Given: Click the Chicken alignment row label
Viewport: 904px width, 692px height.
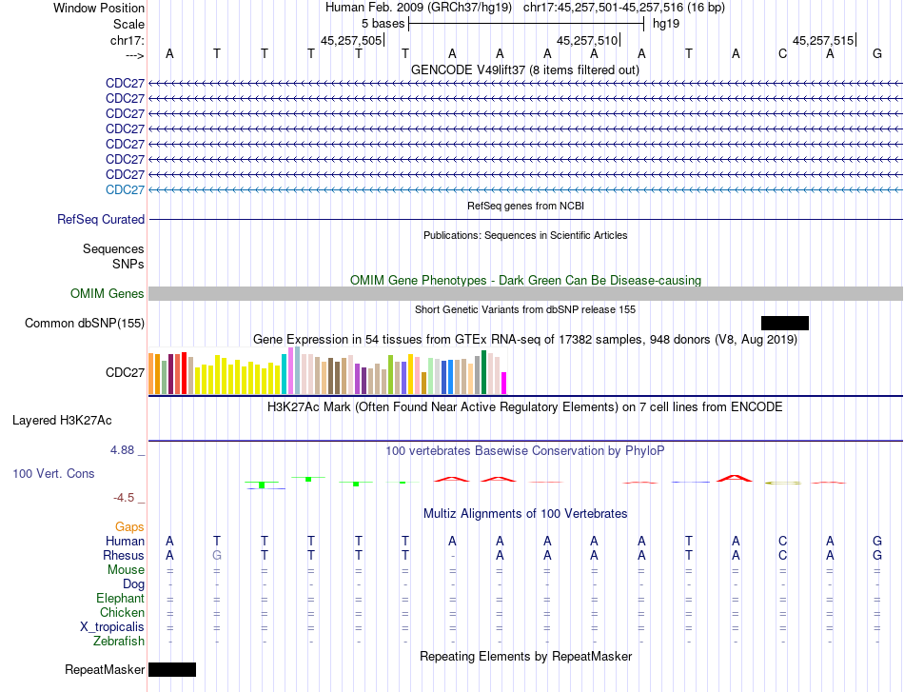Looking at the screenshot, I should tap(122, 612).
